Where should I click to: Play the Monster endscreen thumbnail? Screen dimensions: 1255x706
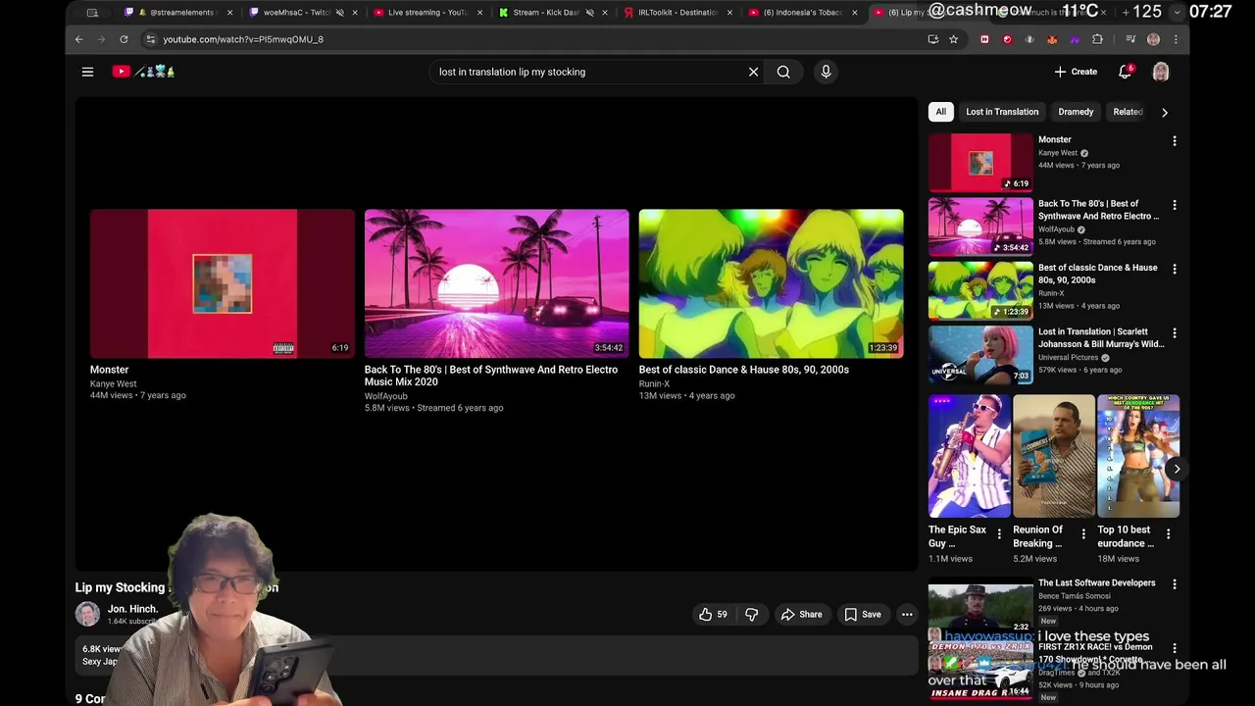[x=223, y=283]
